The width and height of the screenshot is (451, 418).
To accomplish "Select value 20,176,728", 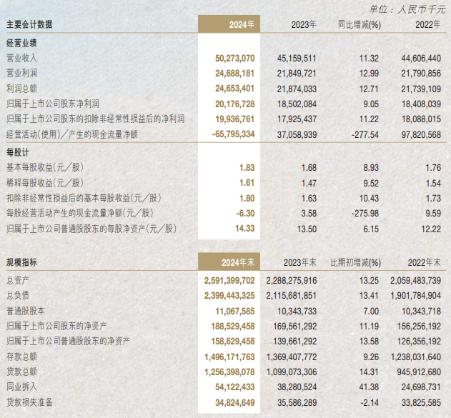I will 234,104.
